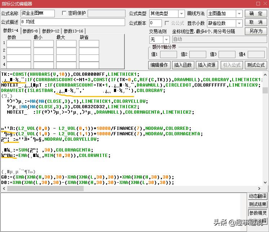Viewport: 269px width, 232px height.
Task: Enable the 密码保护 checkbox
Action: pyautogui.click(x=65, y=13)
